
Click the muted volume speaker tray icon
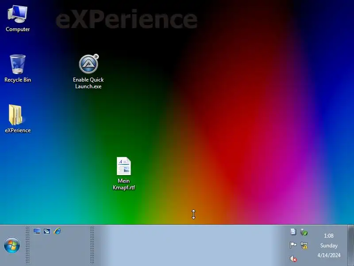click(x=293, y=258)
